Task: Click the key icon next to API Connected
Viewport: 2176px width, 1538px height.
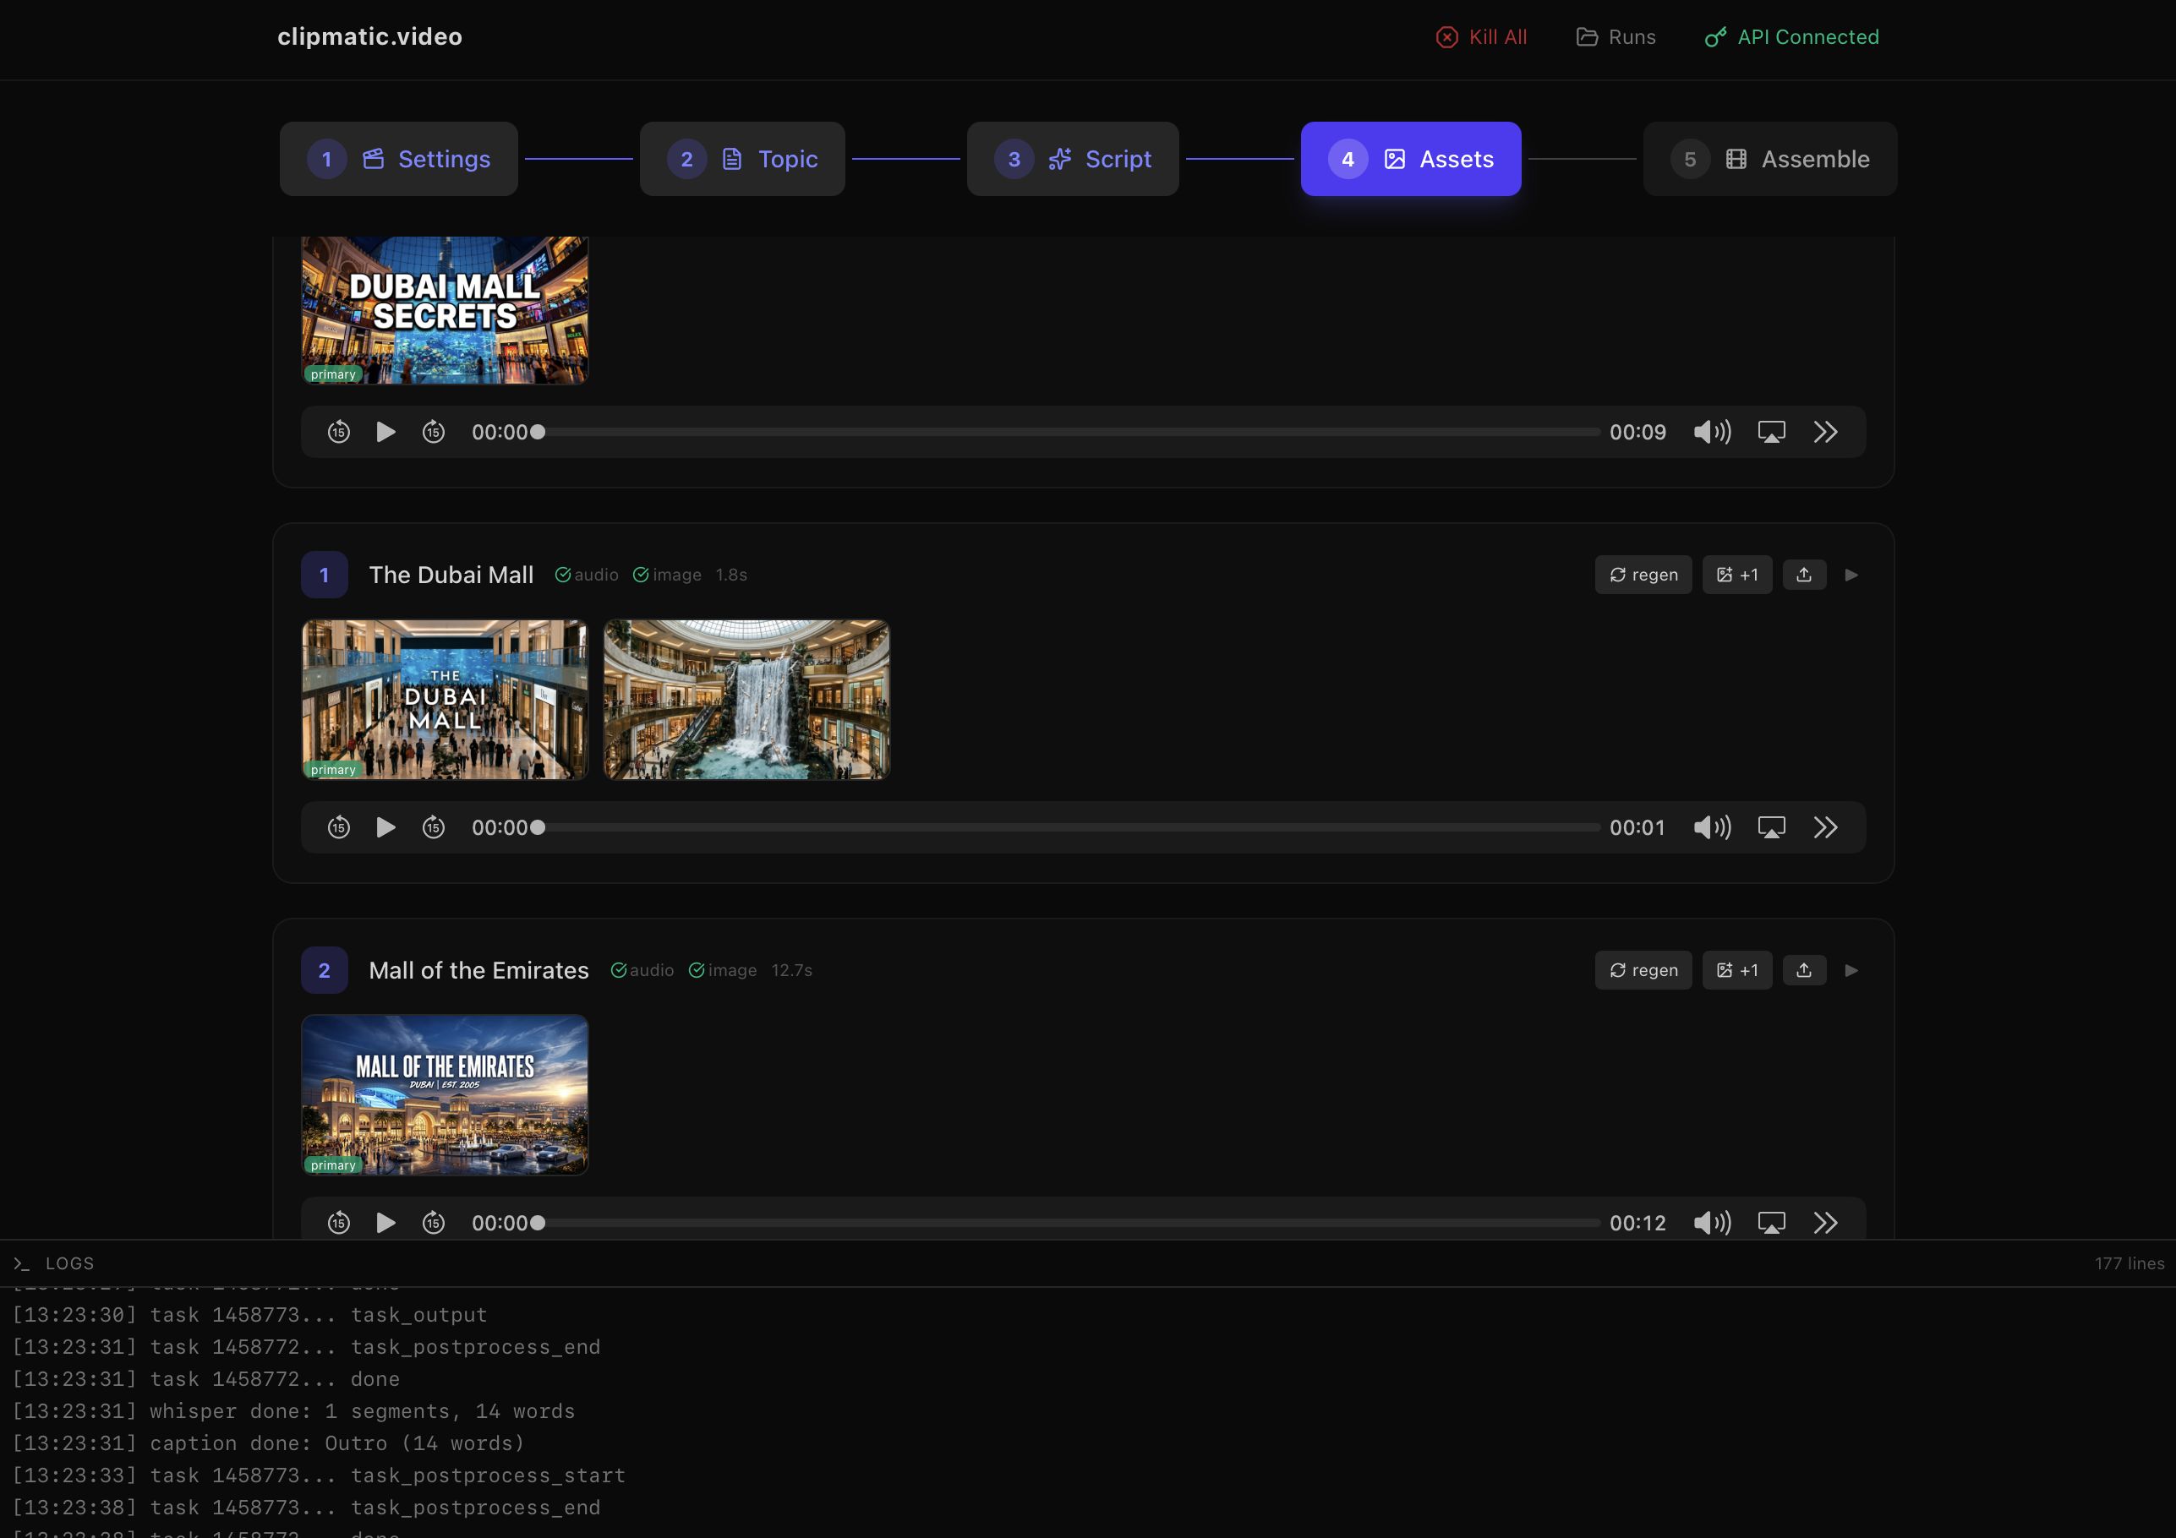Action: [1715, 37]
